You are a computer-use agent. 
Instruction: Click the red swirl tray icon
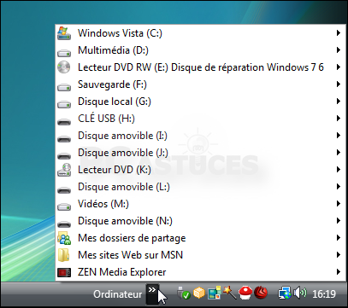tap(261, 293)
